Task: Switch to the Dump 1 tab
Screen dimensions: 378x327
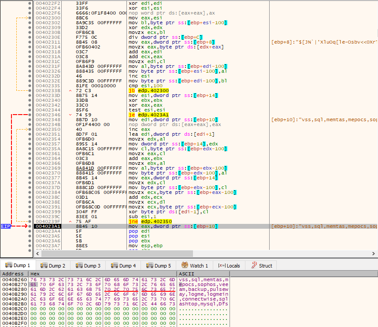Action: [18, 265]
